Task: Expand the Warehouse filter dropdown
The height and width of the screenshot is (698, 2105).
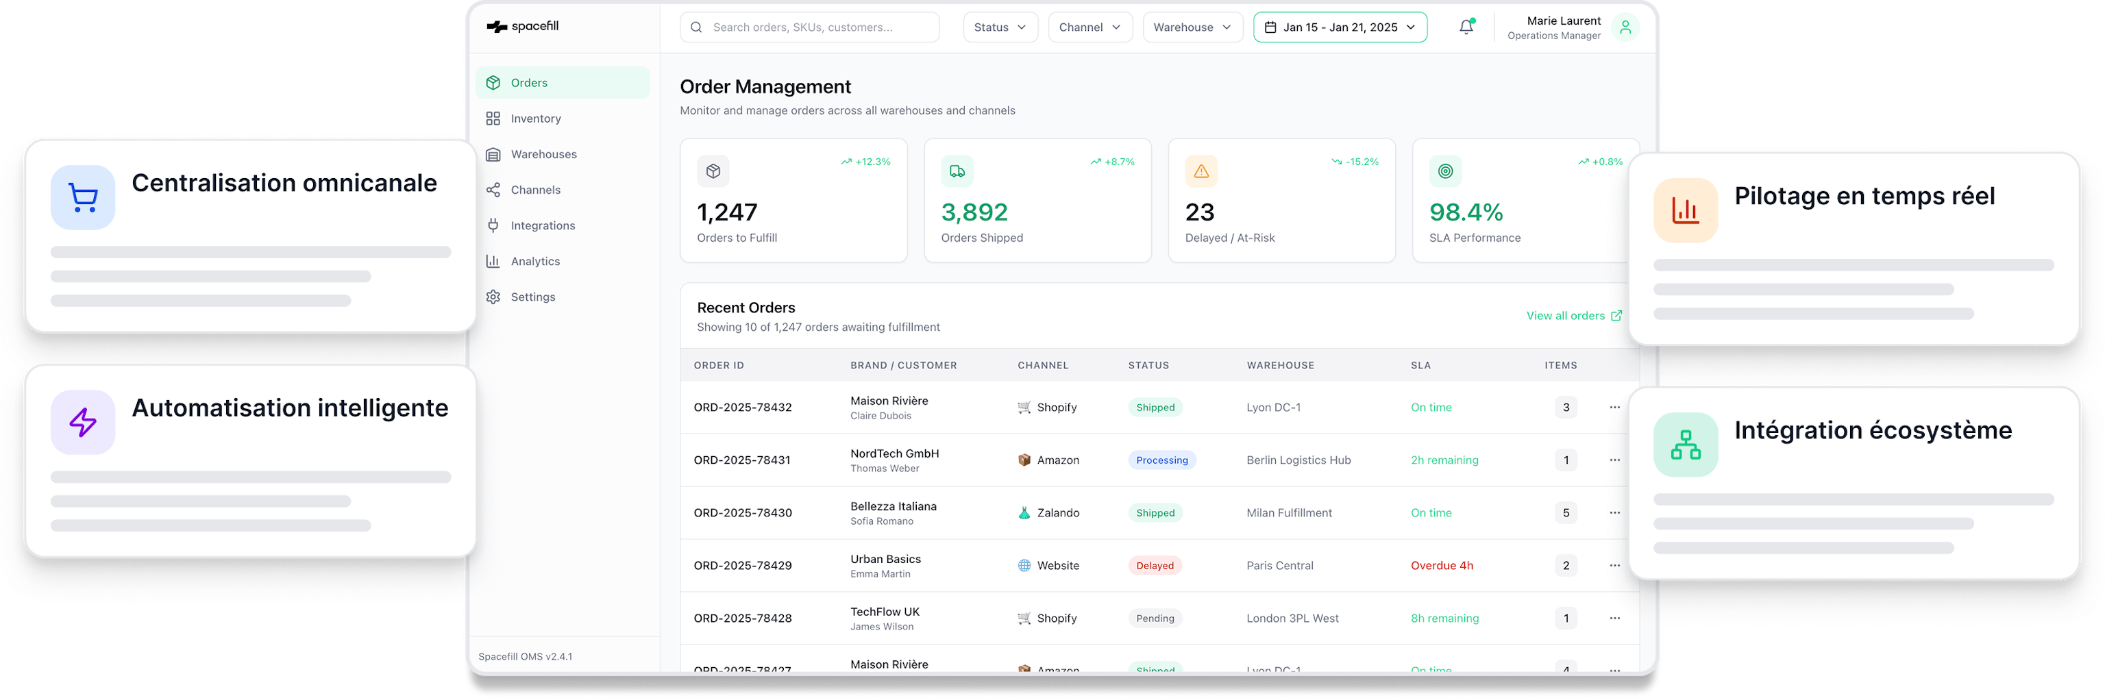Action: pyautogui.click(x=1192, y=27)
